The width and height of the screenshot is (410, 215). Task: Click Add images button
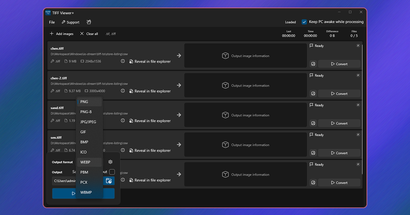[61, 34]
